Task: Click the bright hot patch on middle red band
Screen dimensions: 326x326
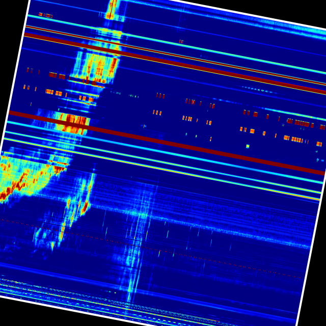Action: coord(71,122)
